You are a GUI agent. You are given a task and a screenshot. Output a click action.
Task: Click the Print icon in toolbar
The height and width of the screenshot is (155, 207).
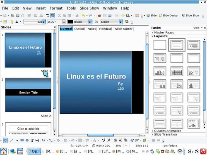(41, 16)
